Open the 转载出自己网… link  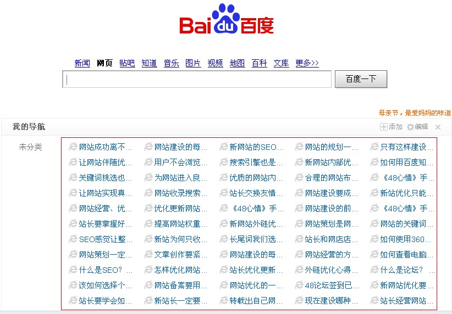click(256, 301)
